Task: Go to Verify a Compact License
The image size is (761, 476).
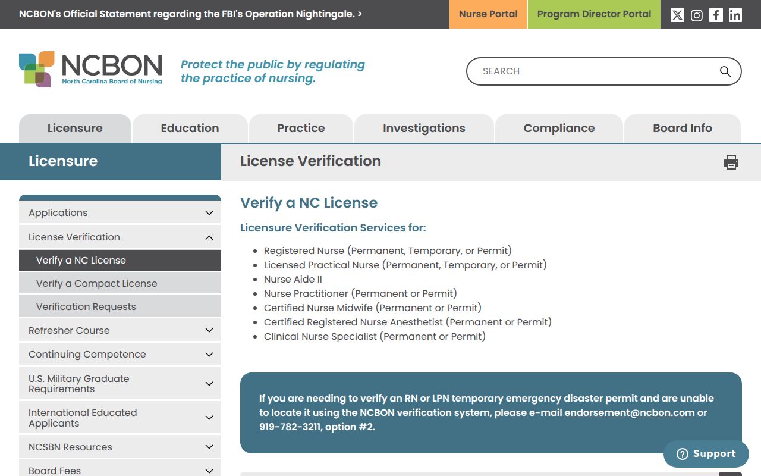Action: (x=120, y=283)
